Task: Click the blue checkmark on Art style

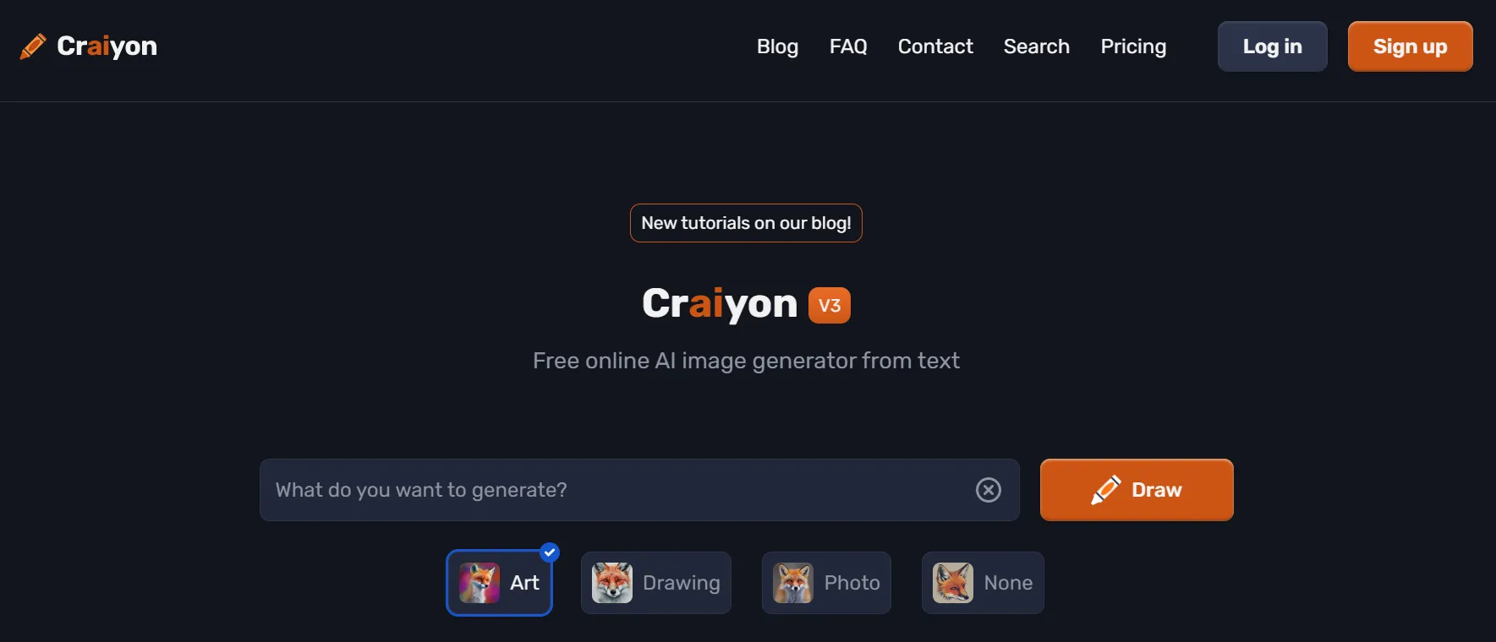Action: pyautogui.click(x=550, y=552)
